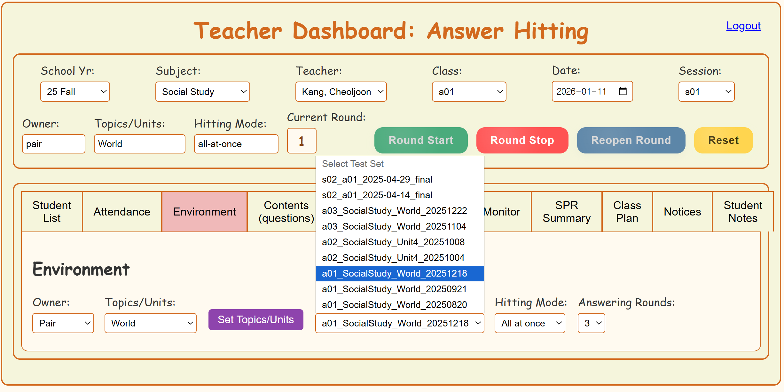Open the Teacher dropdown
The height and width of the screenshot is (392, 784).
(x=341, y=92)
